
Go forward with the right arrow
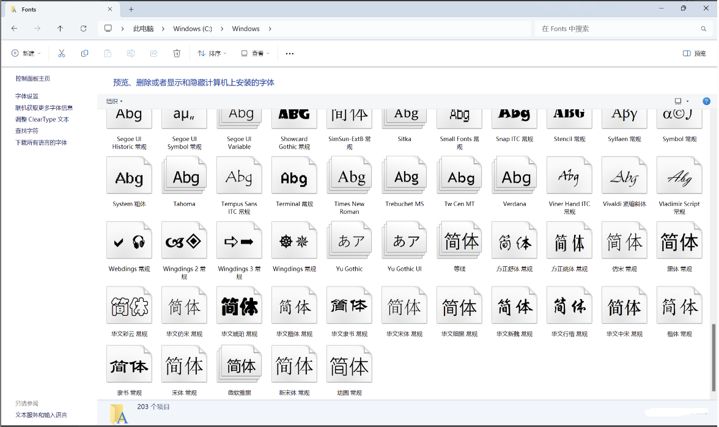[x=37, y=28]
